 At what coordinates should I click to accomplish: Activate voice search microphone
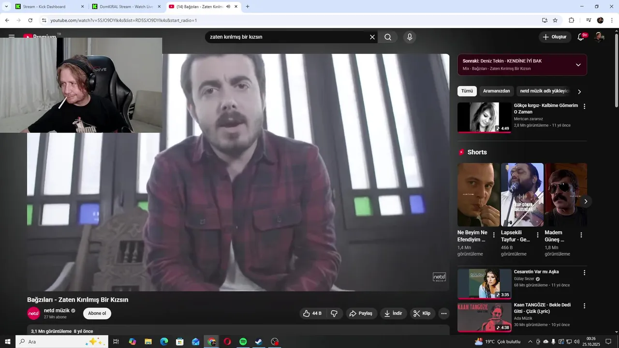coord(410,37)
